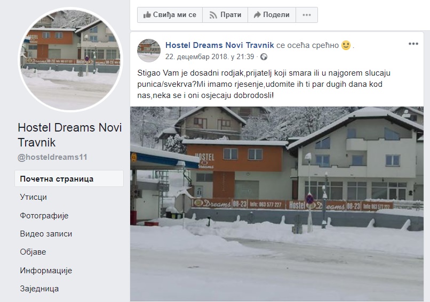
Task: Open Видео записи in sidebar
Action: 46,234
